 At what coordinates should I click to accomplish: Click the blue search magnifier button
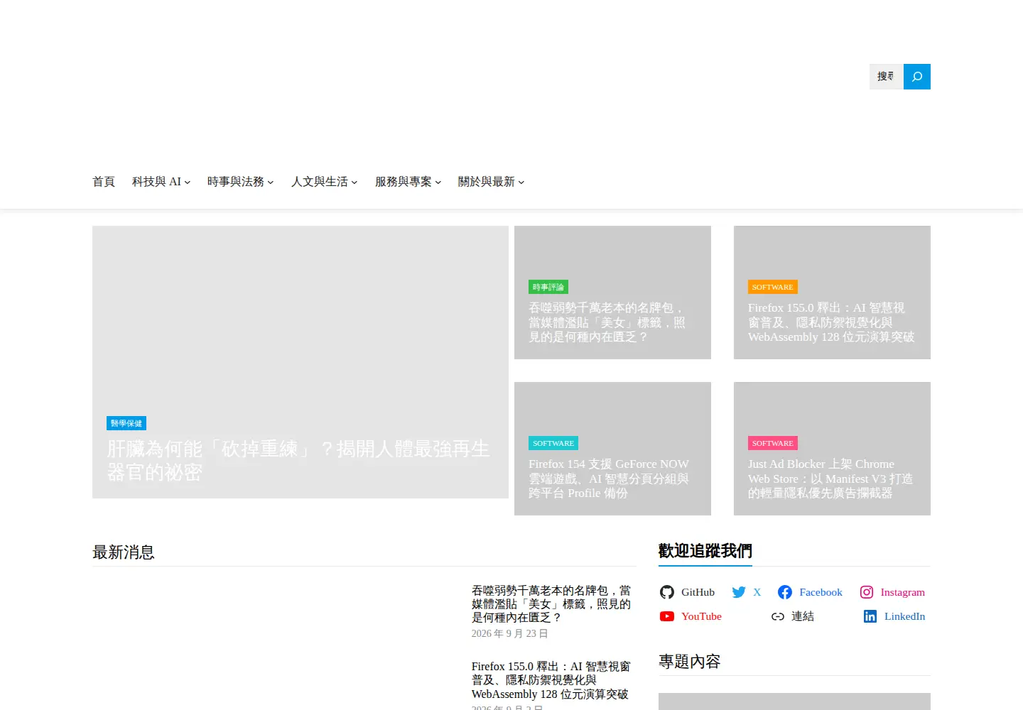917,77
